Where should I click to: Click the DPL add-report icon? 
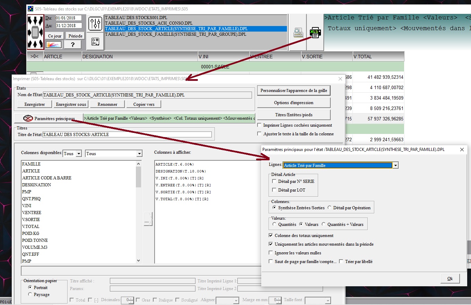pyautogui.click(x=95, y=41)
